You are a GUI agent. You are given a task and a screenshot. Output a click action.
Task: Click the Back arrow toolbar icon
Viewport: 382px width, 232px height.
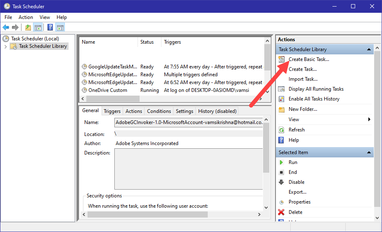point(6,28)
